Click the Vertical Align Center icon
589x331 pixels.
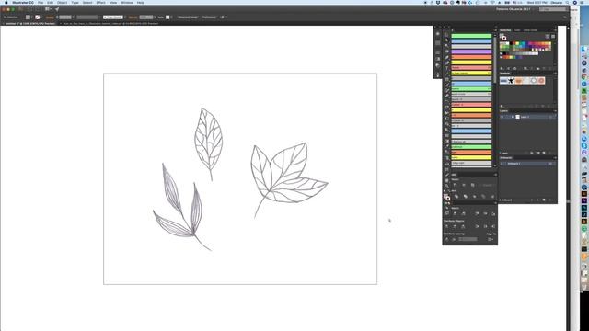[x=485, y=213]
